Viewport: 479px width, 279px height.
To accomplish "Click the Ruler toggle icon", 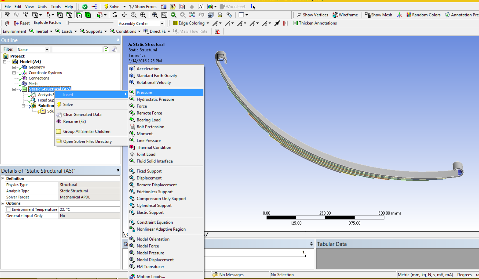I will point(220,15).
